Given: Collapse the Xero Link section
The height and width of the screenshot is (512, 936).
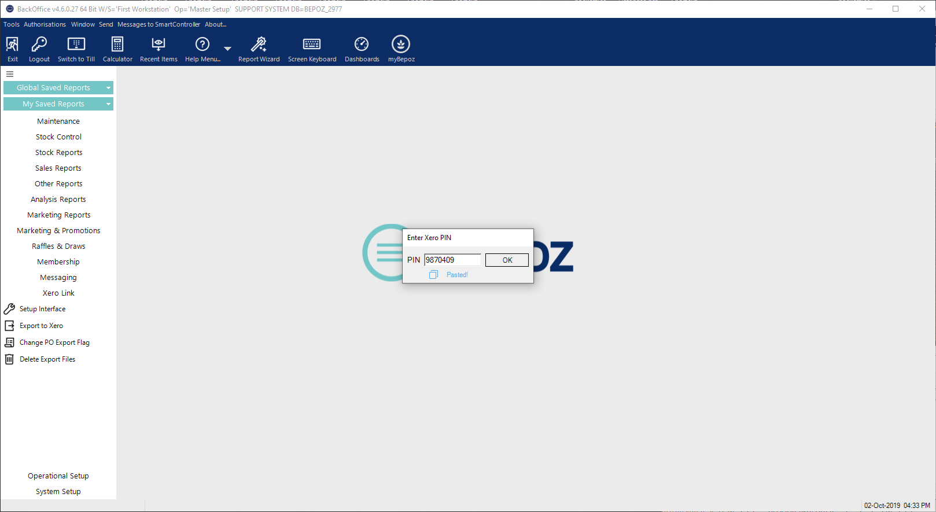Looking at the screenshot, I should pos(58,293).
